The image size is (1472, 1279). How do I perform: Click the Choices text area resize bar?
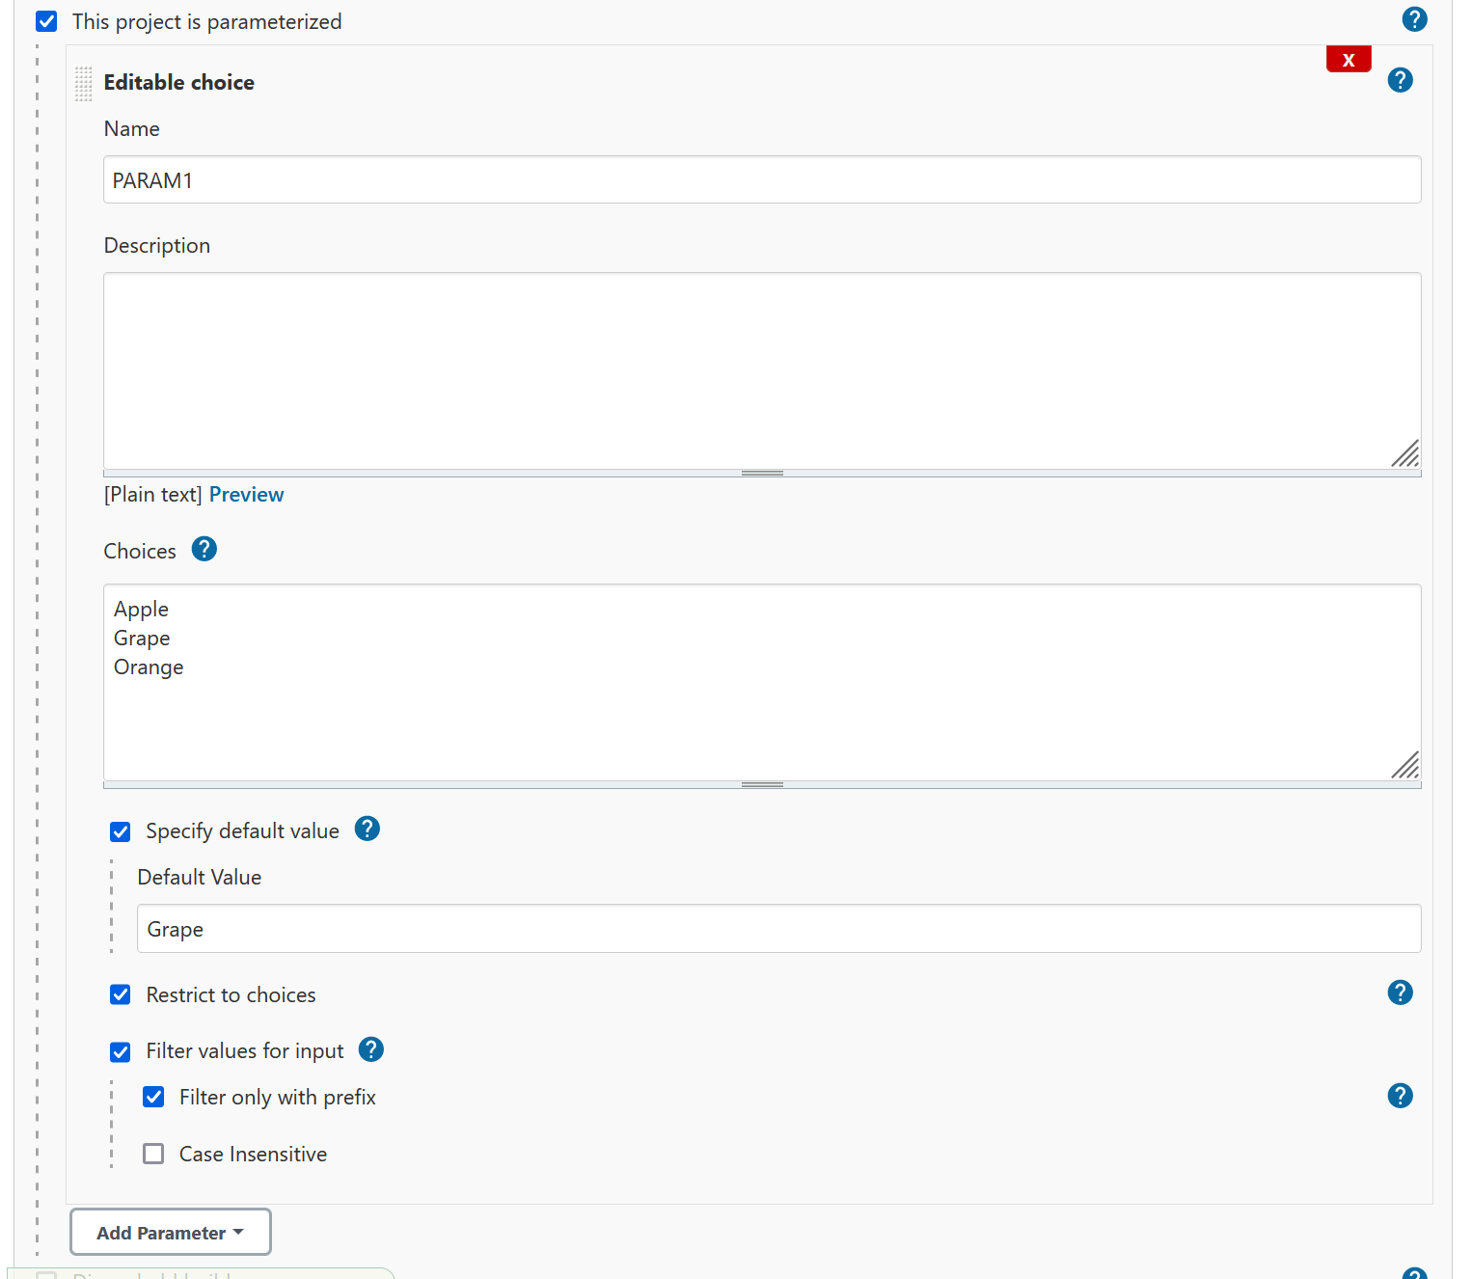(x=762, y=785)
